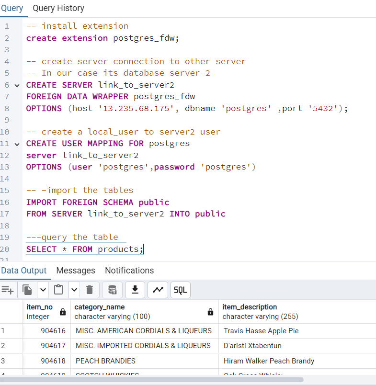Open the Graph Visualiser icon
This screenshot has width=376, height=385.
click(x=158, y=290)
